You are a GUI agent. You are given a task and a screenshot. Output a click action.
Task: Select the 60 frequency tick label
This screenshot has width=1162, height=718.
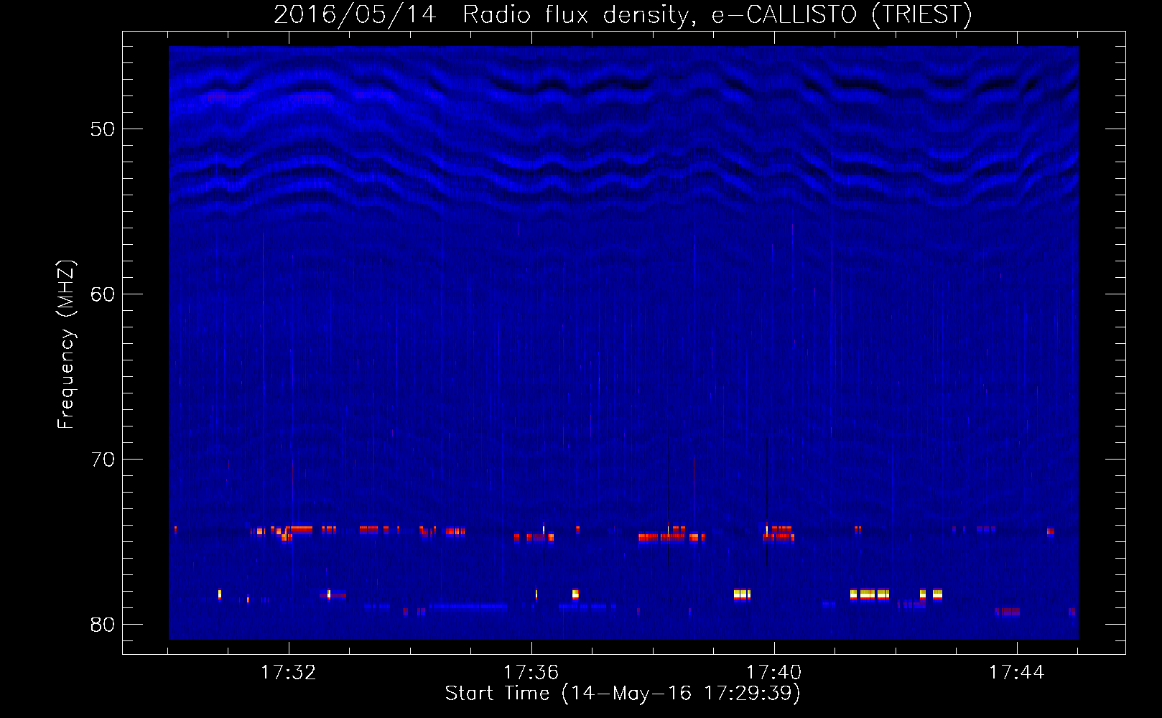[x=103, y=294]
